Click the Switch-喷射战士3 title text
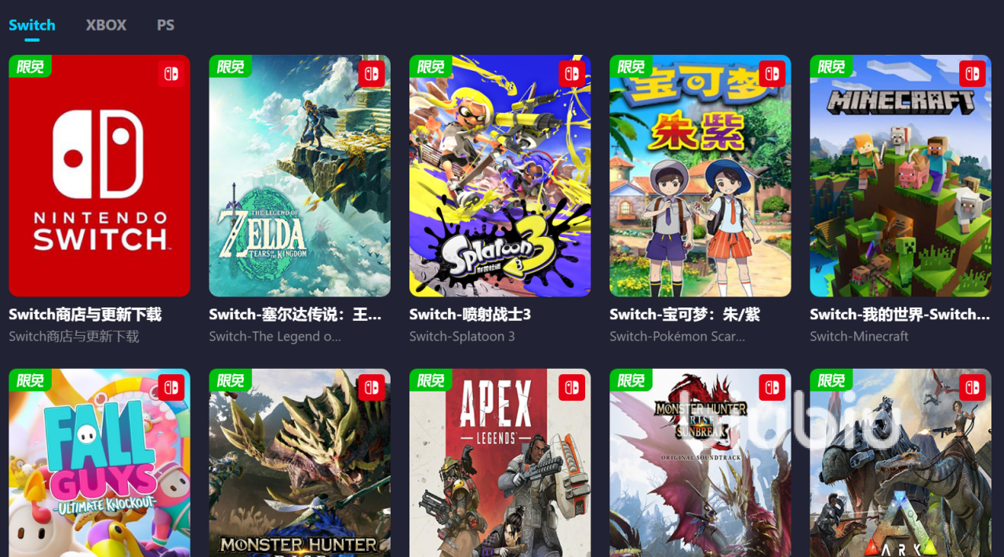1004x557 pixels. [x=471, y=315]
